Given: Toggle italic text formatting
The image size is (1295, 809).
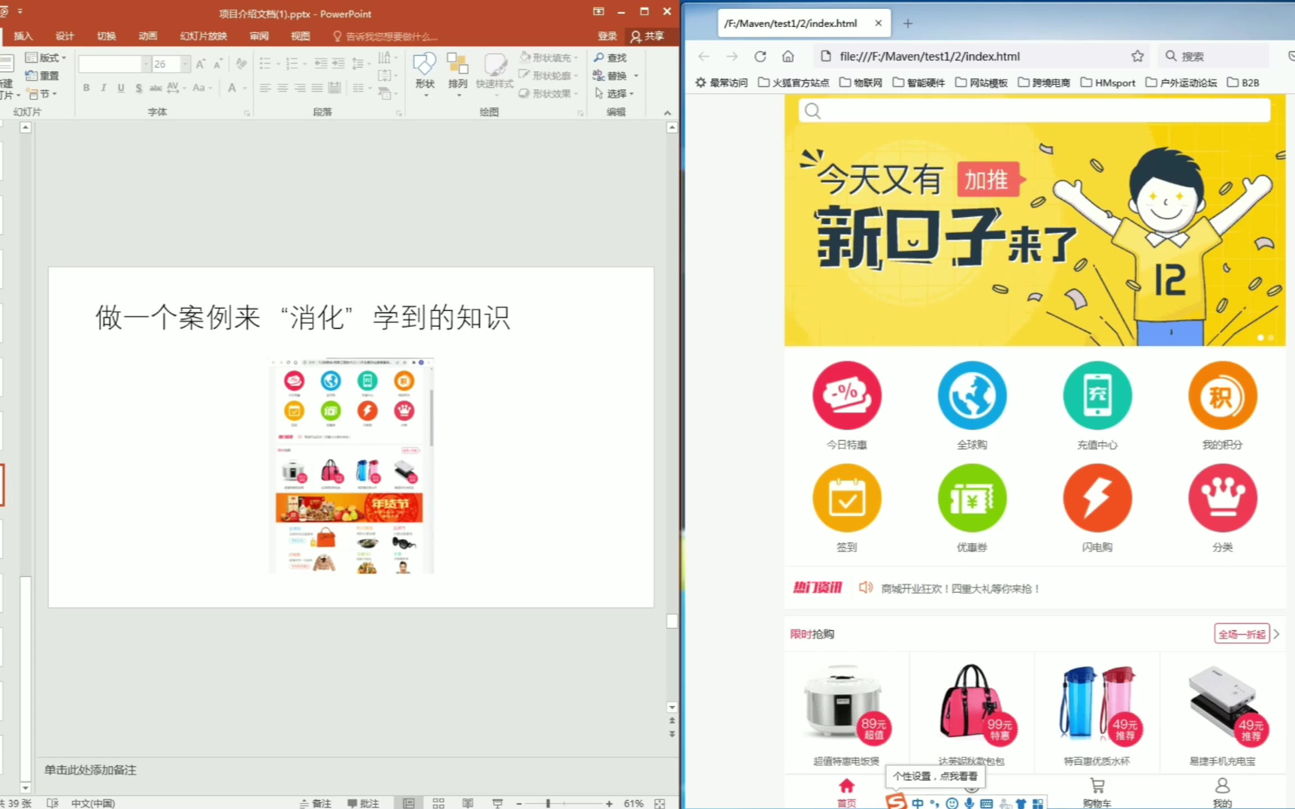Looking at the screenshot, I should [104, 88].
